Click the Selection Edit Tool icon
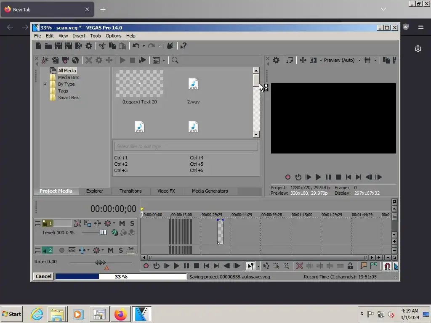This screenshot has height=323, width=431. point(276,266)
